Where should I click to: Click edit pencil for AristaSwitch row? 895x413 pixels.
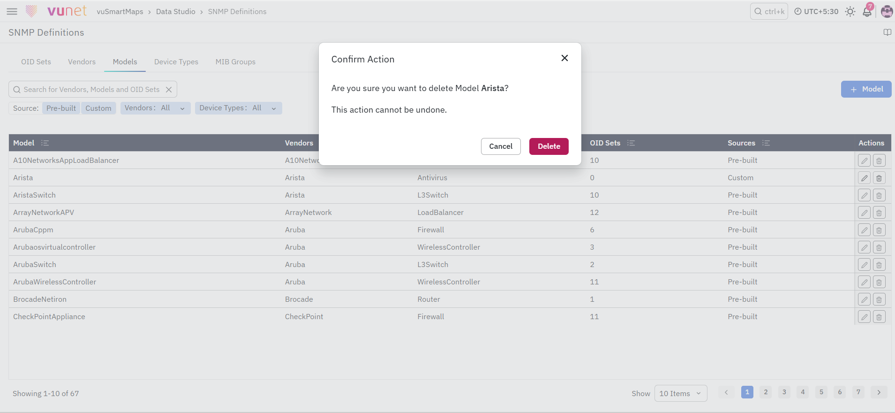pyautogui.click(x=864, y=195)
